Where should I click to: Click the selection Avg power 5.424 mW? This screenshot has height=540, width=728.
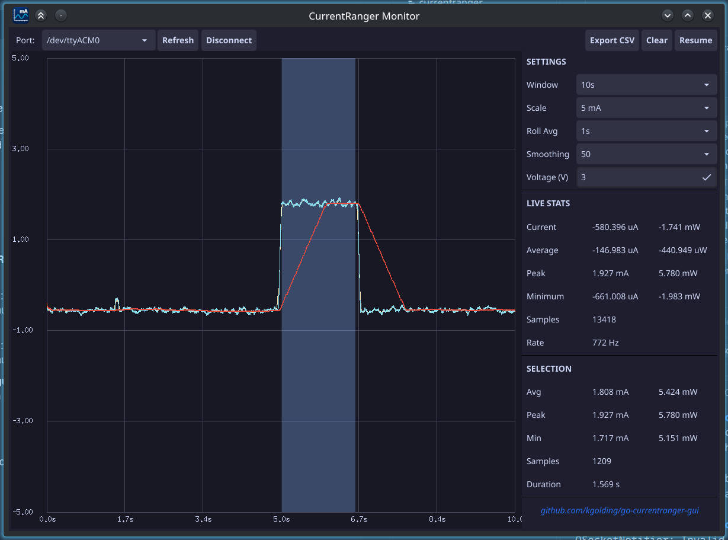pyautogui.click(x=678, y=392)
